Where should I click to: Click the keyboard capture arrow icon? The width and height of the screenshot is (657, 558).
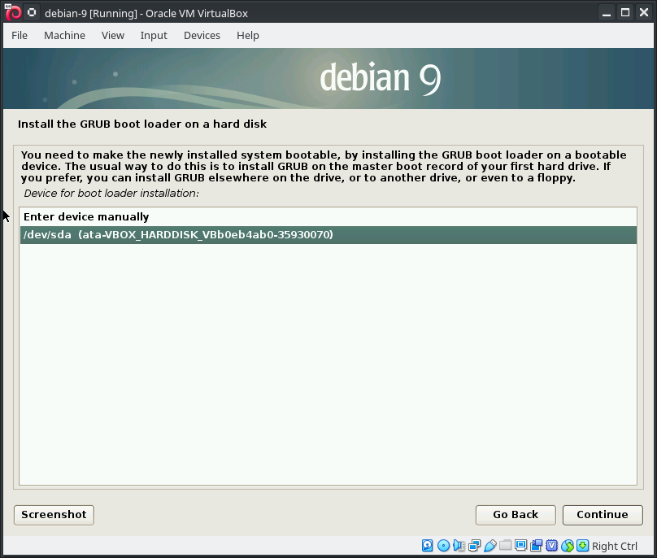pos(582,546)
